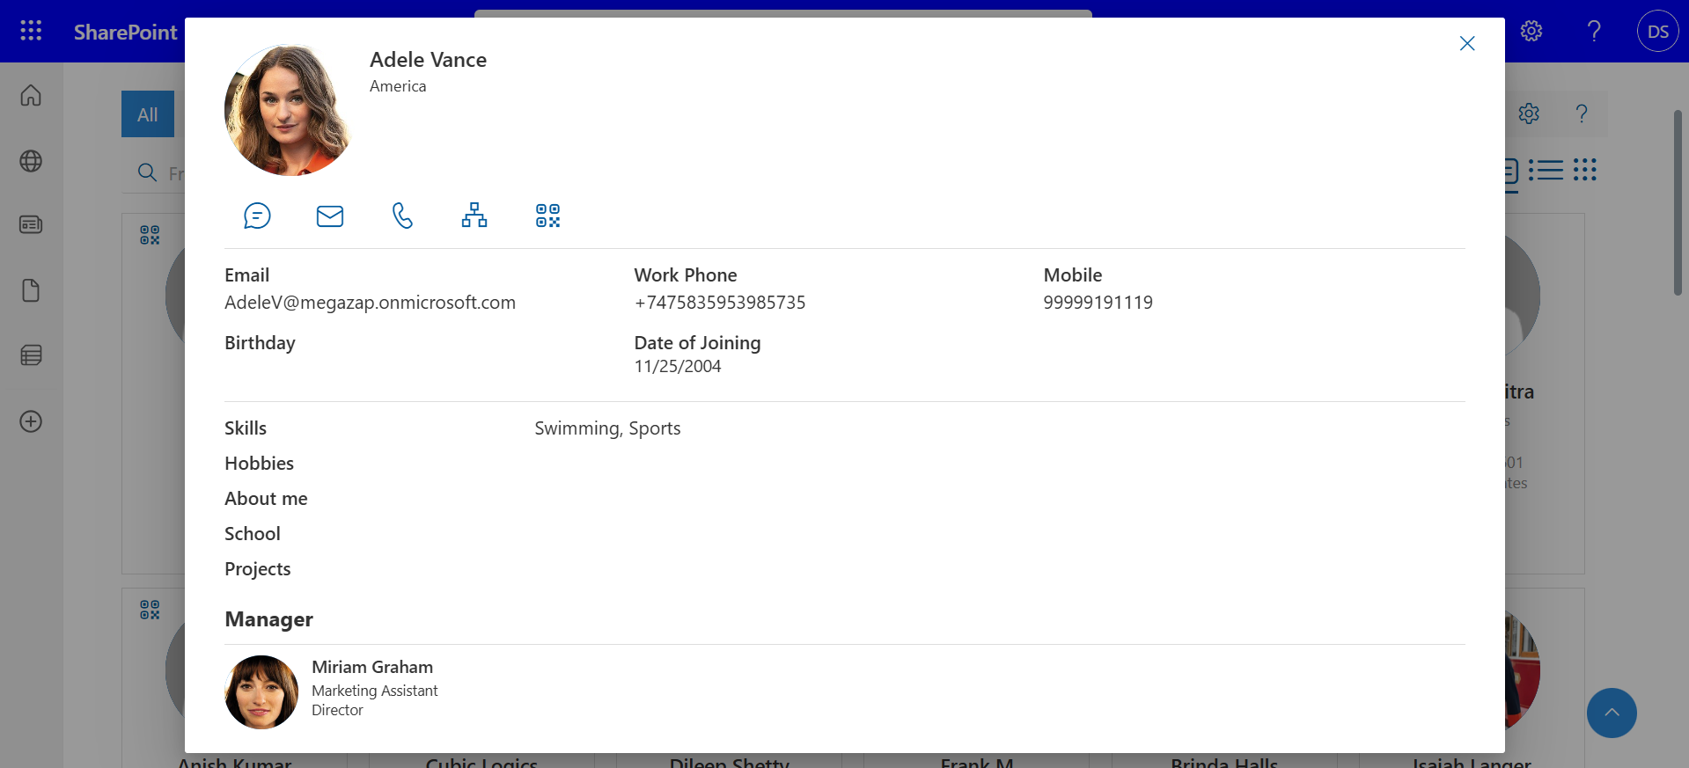The height and width of the screenshot is (768, 1689).
Task: Open the help question mark in the top bar
Action: pos(1594,31)
